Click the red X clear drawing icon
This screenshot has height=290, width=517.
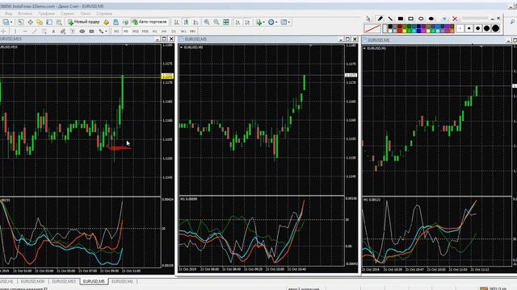455,19
